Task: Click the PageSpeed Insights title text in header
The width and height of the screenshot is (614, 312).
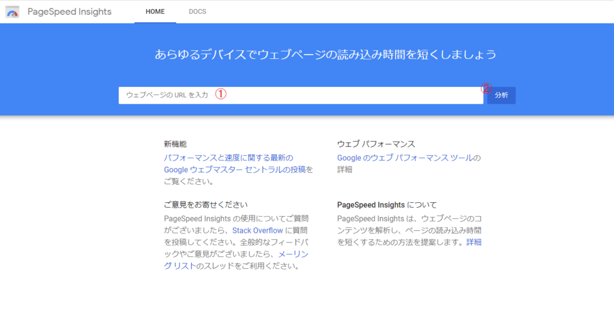Action: (x=69, y=12)
